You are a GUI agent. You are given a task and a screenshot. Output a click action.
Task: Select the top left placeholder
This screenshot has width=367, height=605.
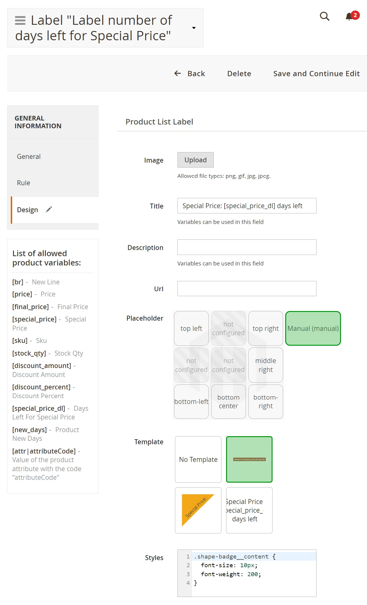(191, 328)
